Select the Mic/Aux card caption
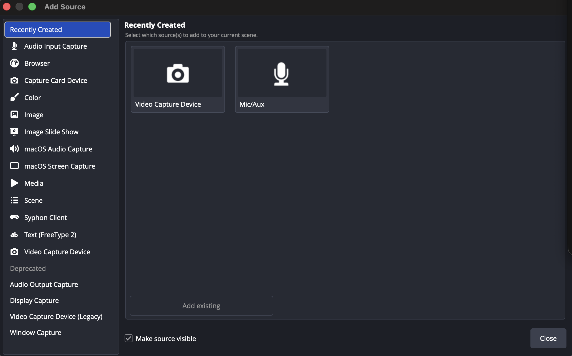The width and height of the screenshot is (572, 356). 252,104
